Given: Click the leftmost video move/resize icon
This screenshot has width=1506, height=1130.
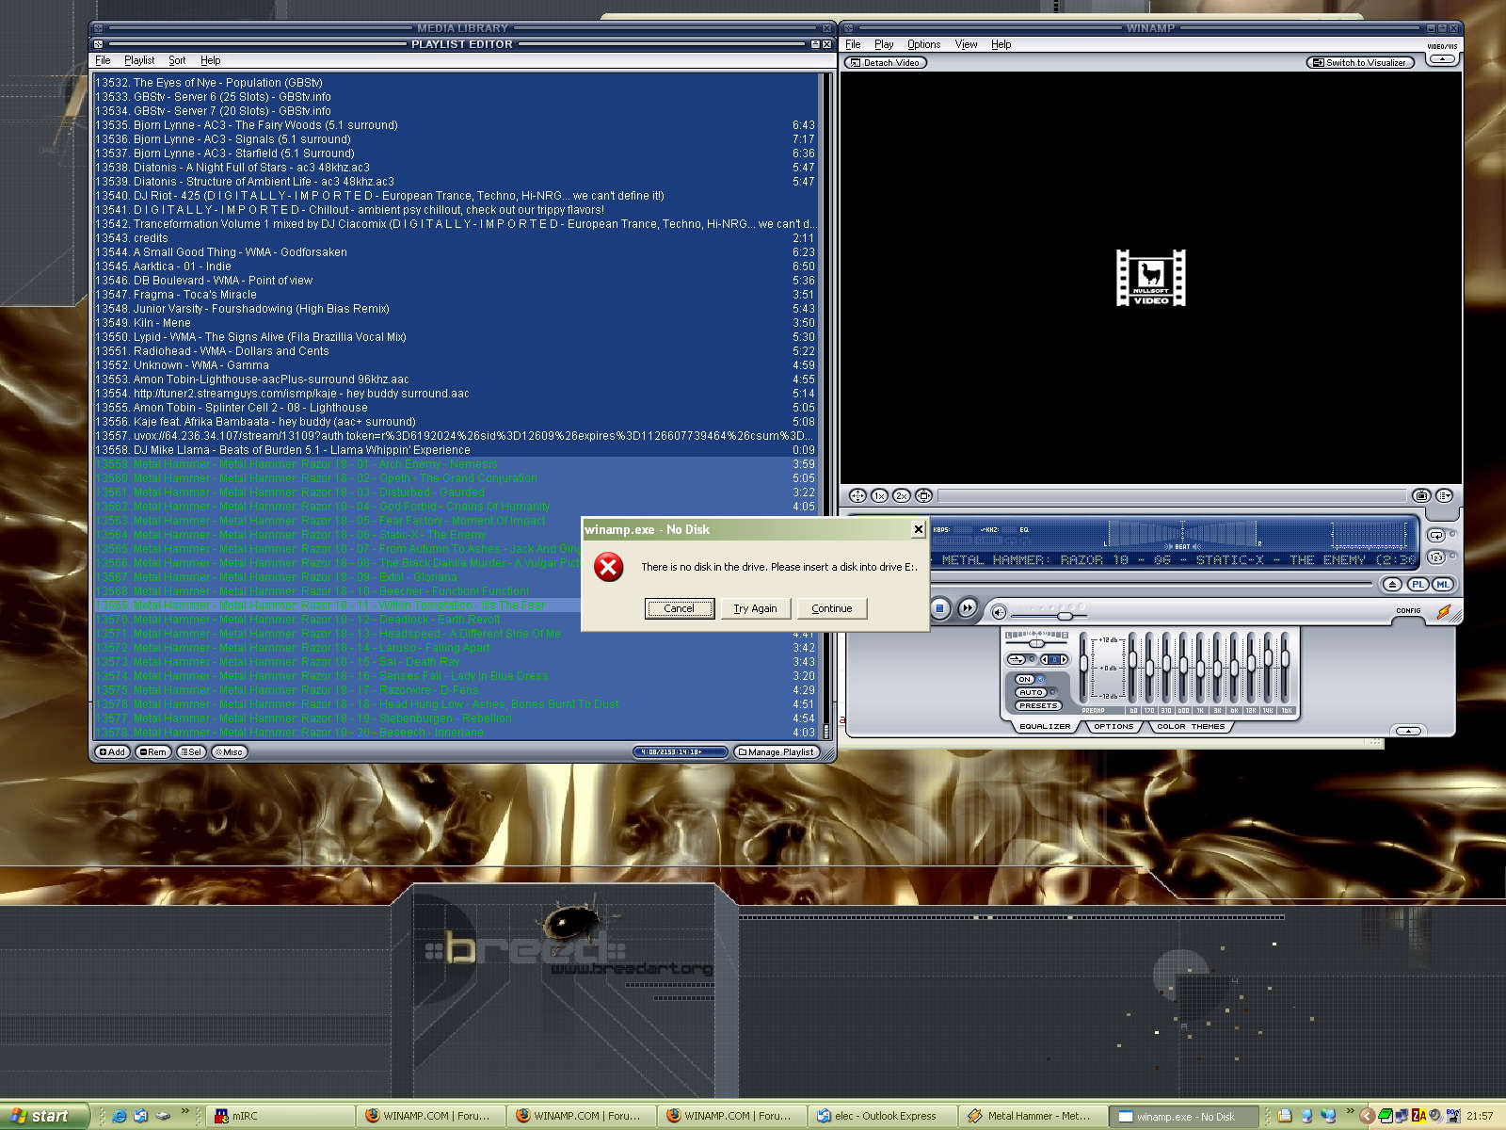Looking at the screenshot, I should tap(857, 495).
